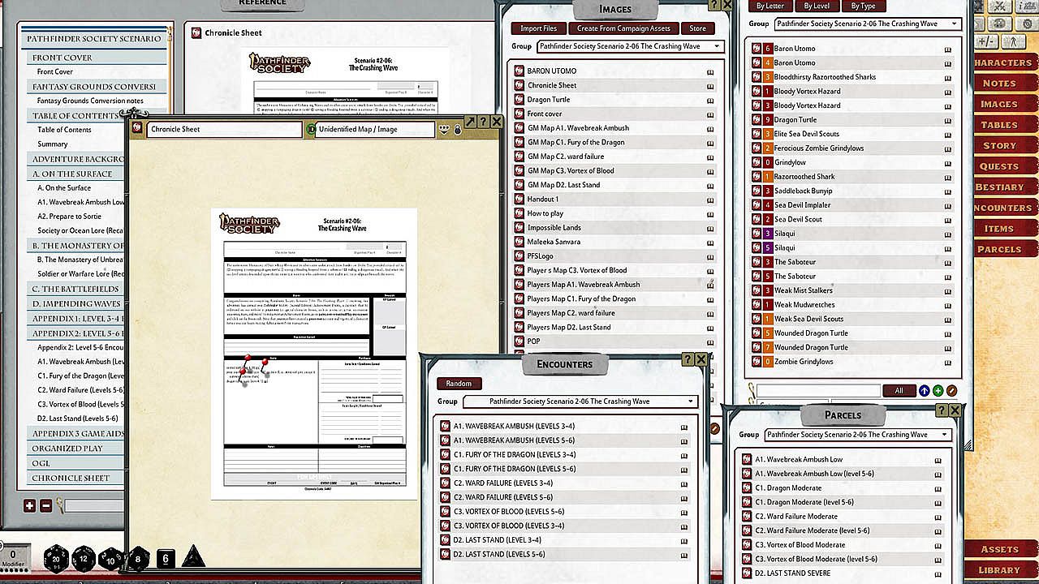Image resolution: width=1039 pixels, height=584 pixels.
Task: Roll the d4 pyramid die
Action: 193,557
